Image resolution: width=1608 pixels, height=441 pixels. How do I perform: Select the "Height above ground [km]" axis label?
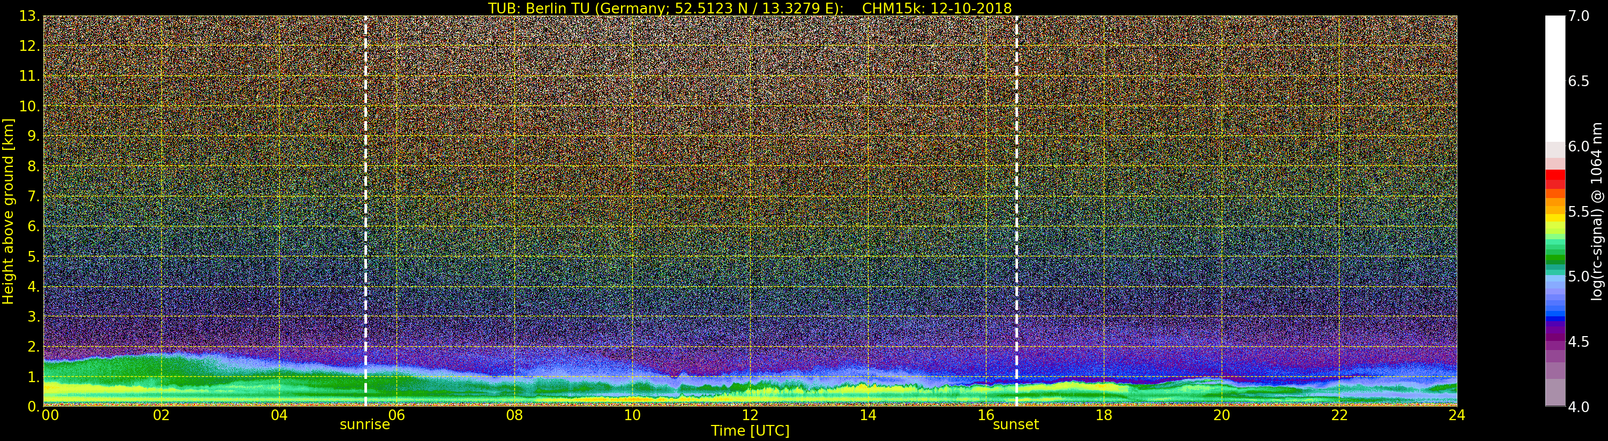8,211
